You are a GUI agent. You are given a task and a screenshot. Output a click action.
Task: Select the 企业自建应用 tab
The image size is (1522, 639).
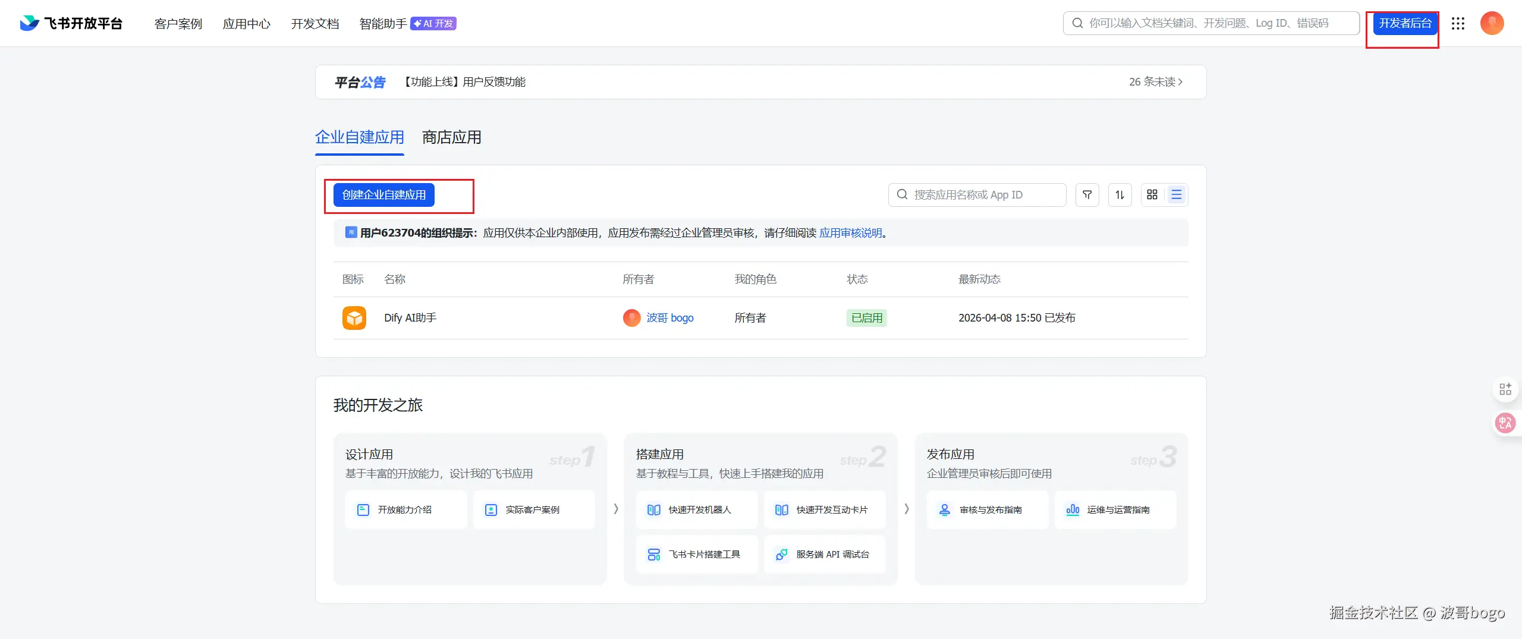(360, 138)
